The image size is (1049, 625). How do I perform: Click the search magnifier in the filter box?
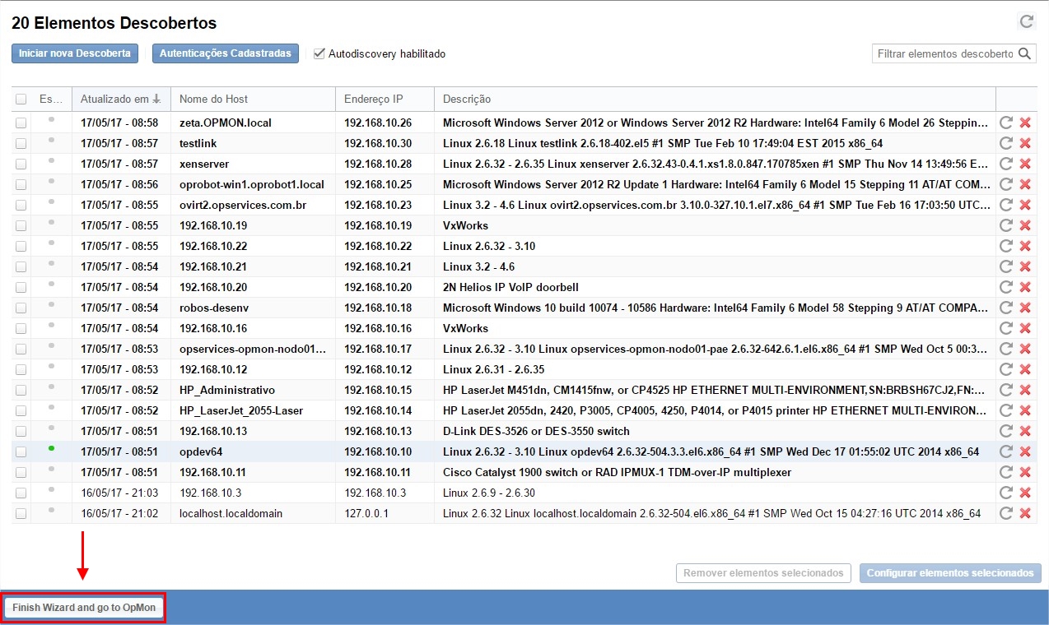(x=1024, y=53)
